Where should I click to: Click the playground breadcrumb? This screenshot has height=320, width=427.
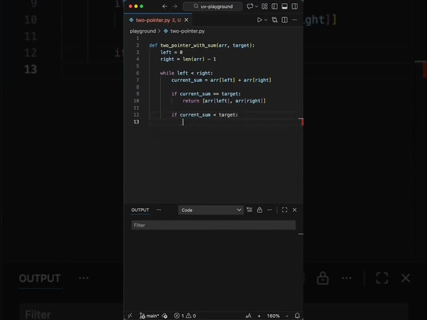point(143,31)
